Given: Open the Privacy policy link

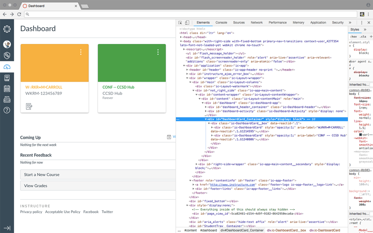Looking at the screenshot, I should (x=31, y=212).
